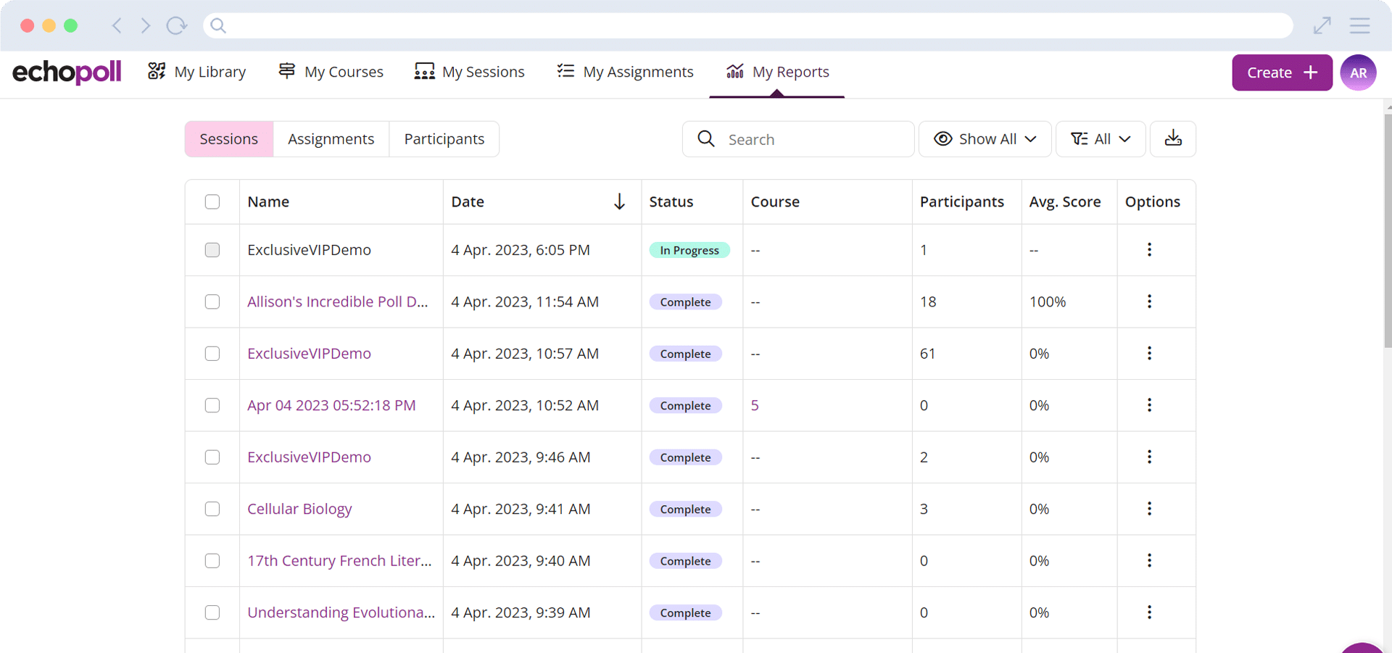This screenshot has width=1392, height=653.
Task: Click the My Sessions icon
Action: pos(424,71)
